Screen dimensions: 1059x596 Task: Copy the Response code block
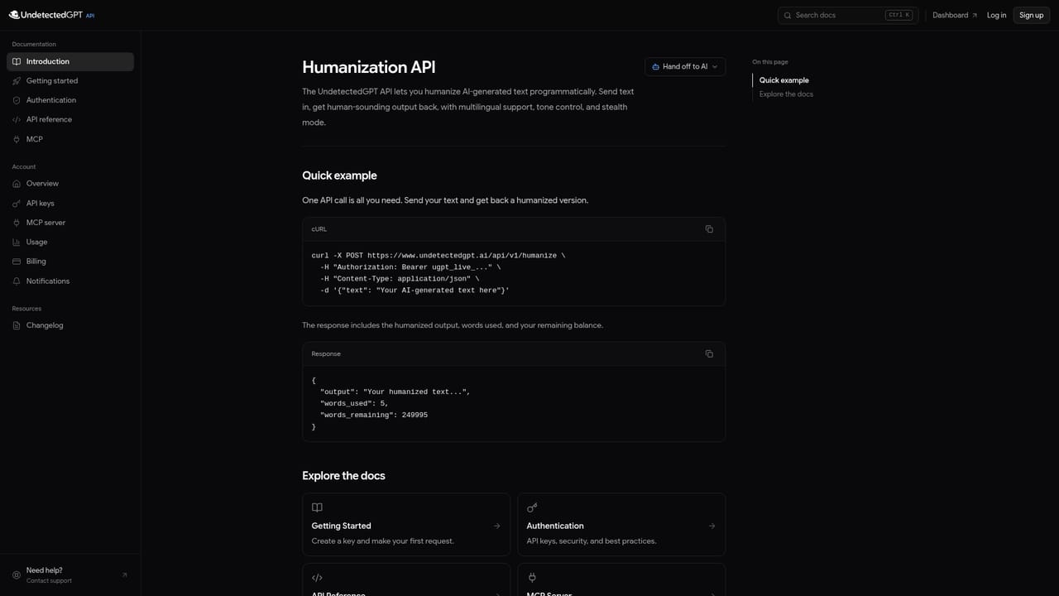click(x=709, y=354)
